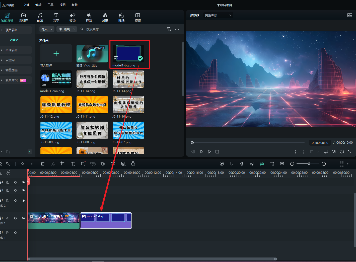The width and height of the screenshot is (356, 262).
Task: Mute video track 2 speaker icon
Action: click(16, 201)
